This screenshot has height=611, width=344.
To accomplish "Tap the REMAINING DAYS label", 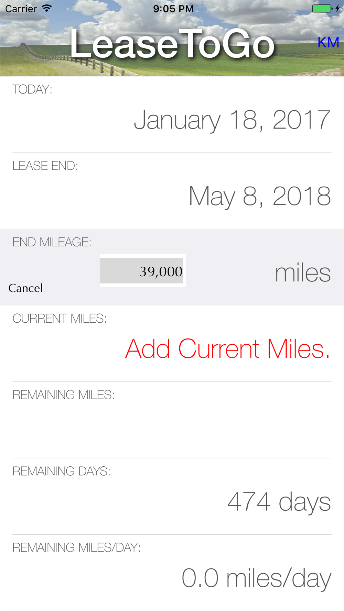I will [61, 471].
